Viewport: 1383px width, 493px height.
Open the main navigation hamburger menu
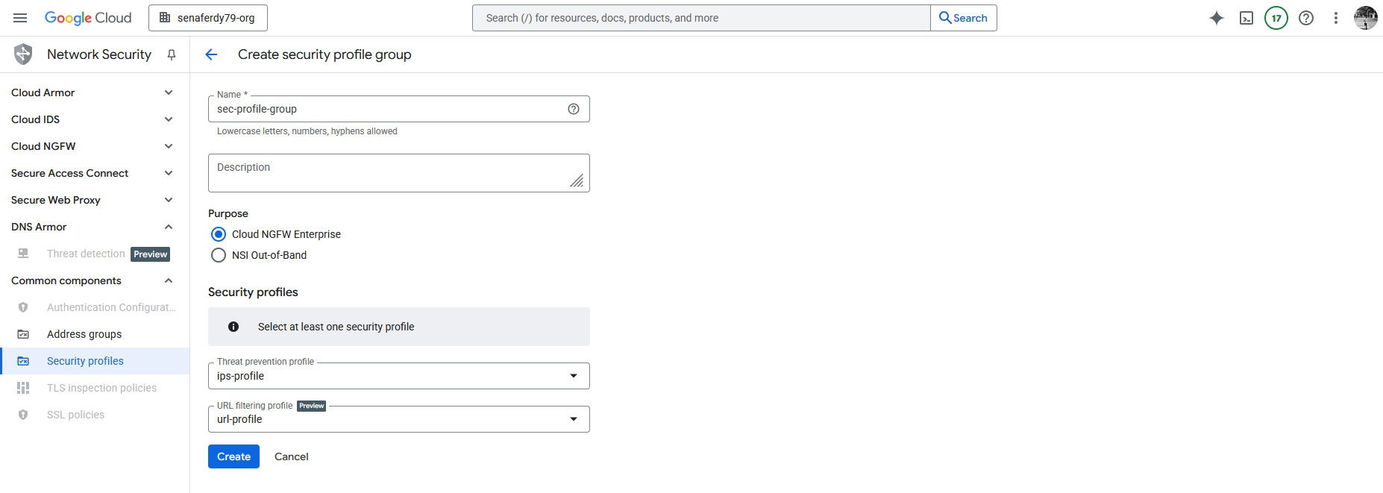pyautogui.click(x=20, y=18)
